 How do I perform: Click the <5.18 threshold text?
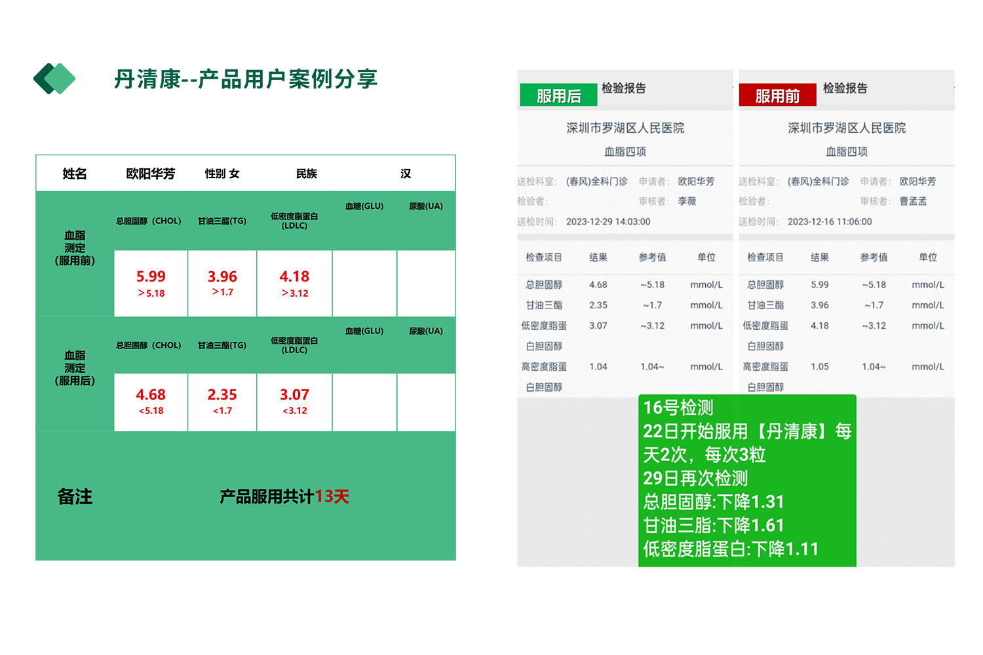click(x=151, y=411)
